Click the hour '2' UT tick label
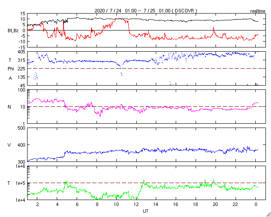The image size is (271, 217). point(37,205)
